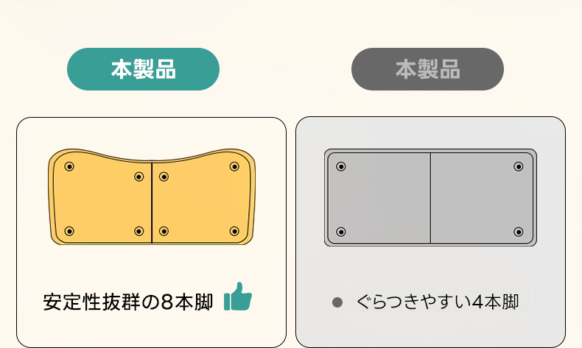Viewport: 582px width, 348px height.
Task: Click the right half of the gray board
Action: click(482, 198)
